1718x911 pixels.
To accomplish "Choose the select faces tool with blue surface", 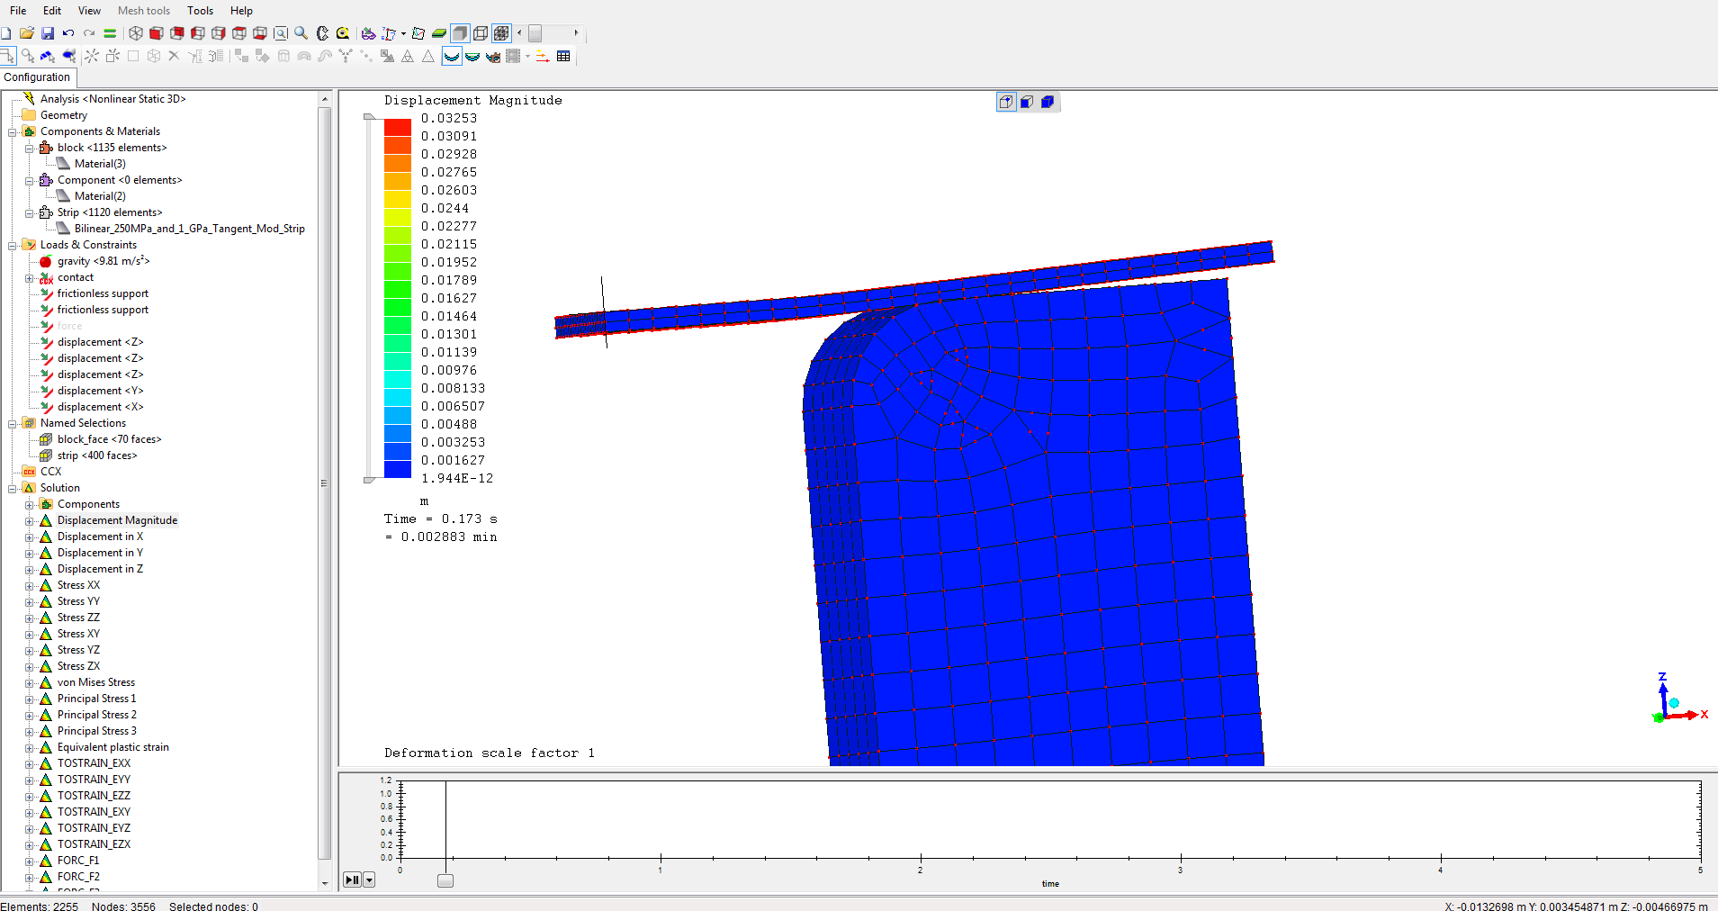I will 68,56.
